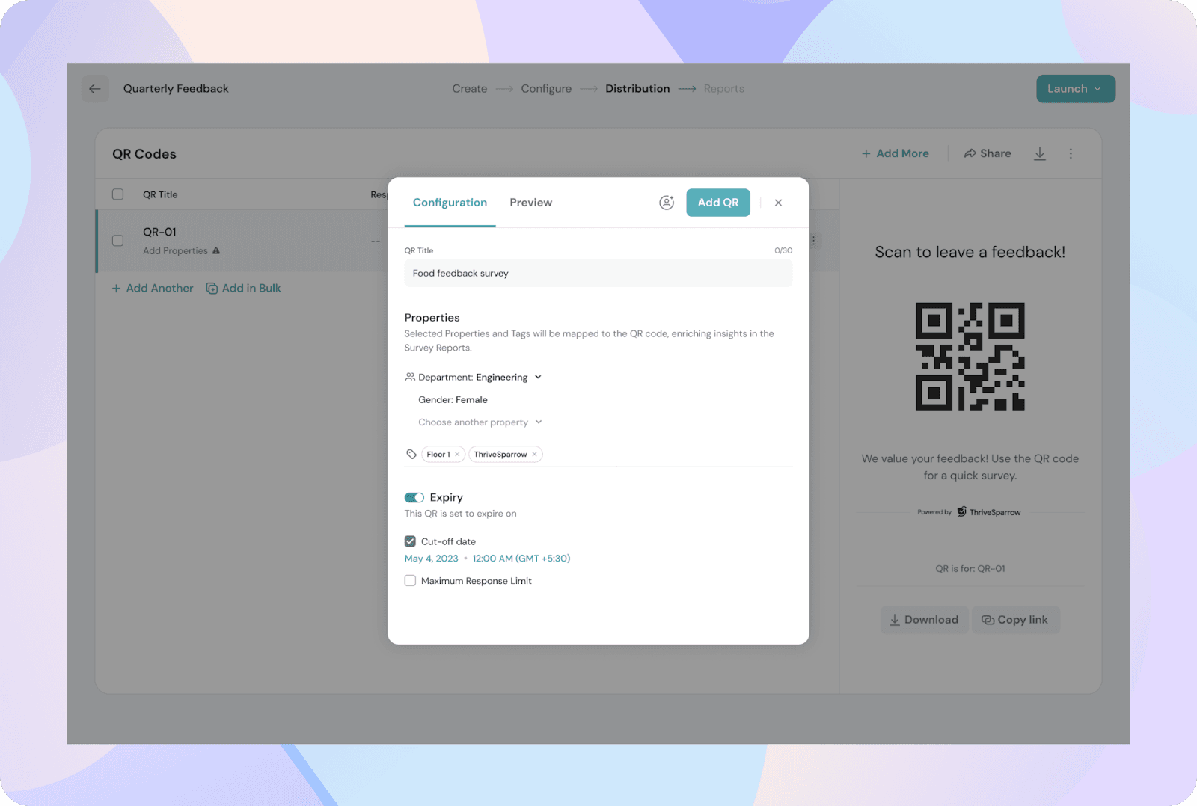Open the Launch dropdown button
Screen dimensions: 1197x806
tap(1075, 89)
